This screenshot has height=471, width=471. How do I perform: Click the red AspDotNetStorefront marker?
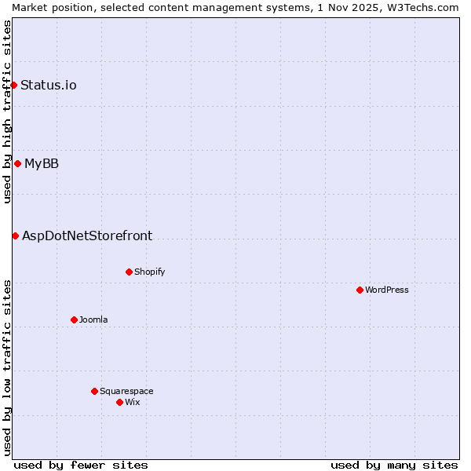[x=15, y=235]
